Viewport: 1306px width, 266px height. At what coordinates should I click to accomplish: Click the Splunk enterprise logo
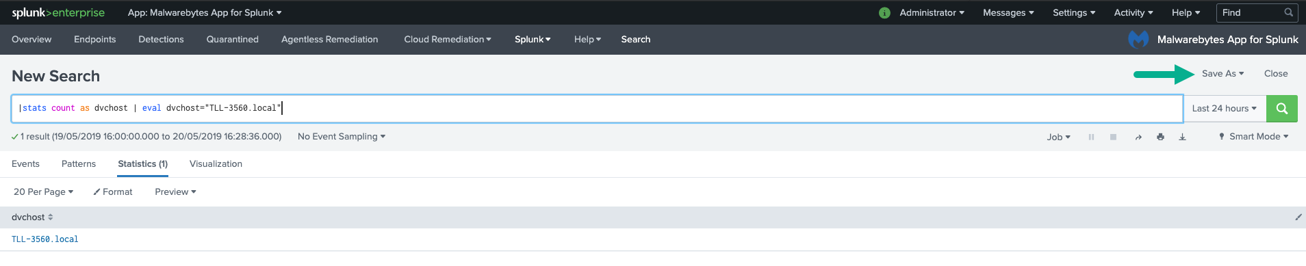pos(58,12)
